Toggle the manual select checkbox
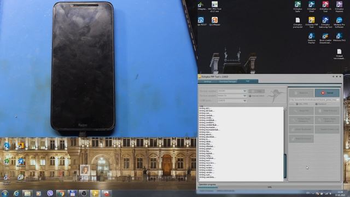Image resolution: width=350 pixels, height=197 pixels. [250, 96]
